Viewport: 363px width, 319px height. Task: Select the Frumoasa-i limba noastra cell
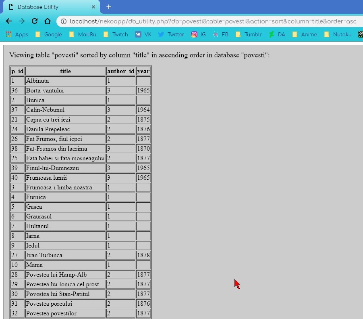[x=65, y=187]
